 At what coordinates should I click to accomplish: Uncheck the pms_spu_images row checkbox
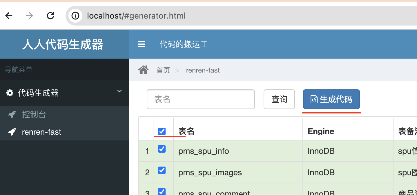[162, 170]
